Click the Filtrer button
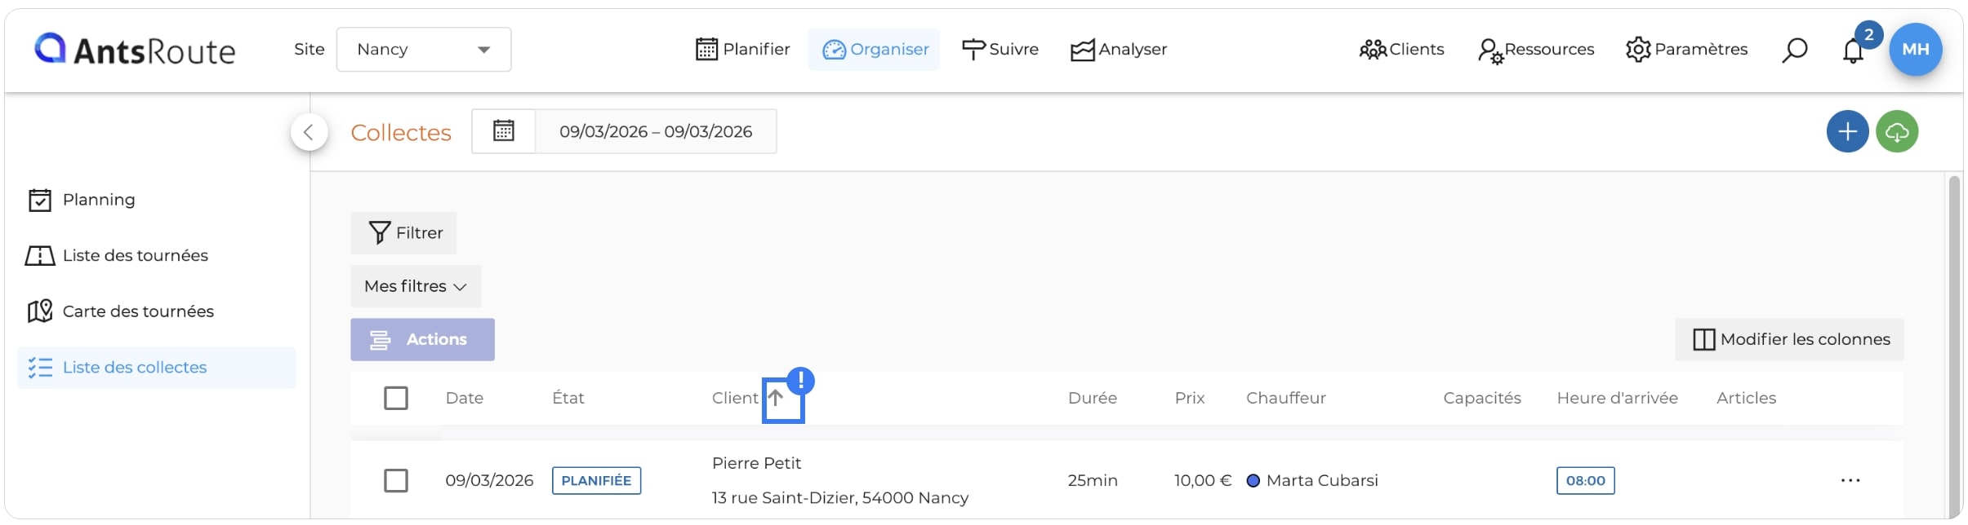This screenshot has width=1968, height=525. [x=403, y=233]
